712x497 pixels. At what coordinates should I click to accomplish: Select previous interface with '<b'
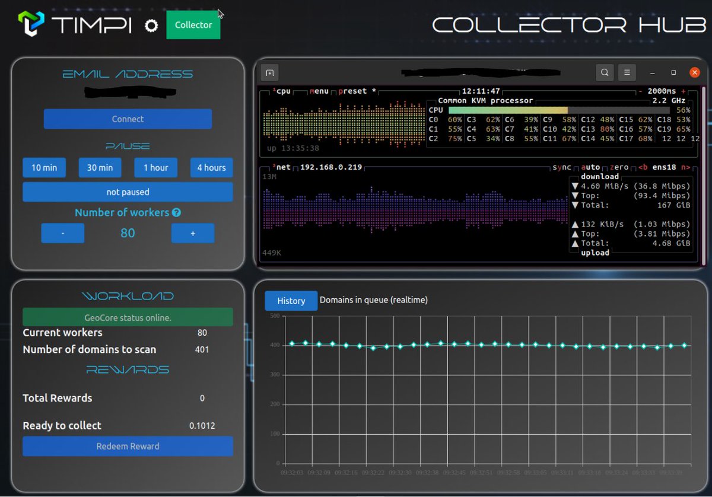(x=643, y=167)
